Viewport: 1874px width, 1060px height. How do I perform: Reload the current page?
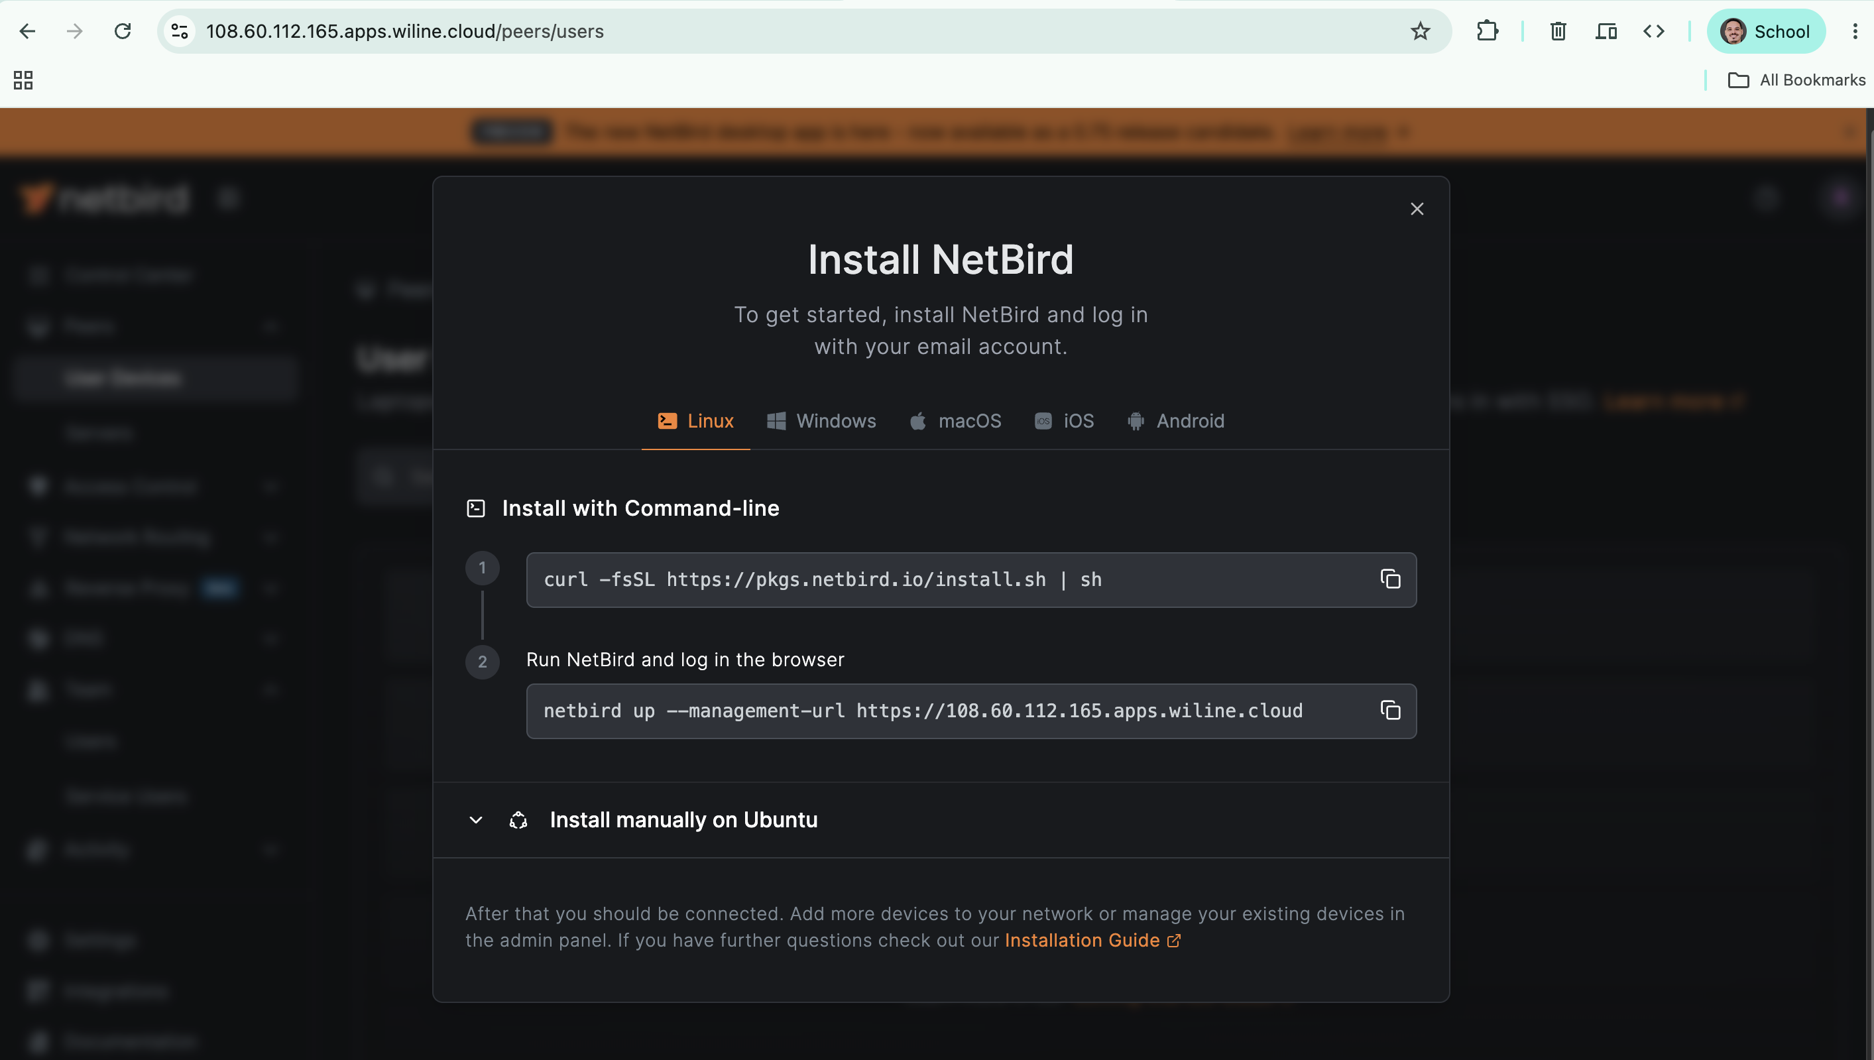[122, 31]
